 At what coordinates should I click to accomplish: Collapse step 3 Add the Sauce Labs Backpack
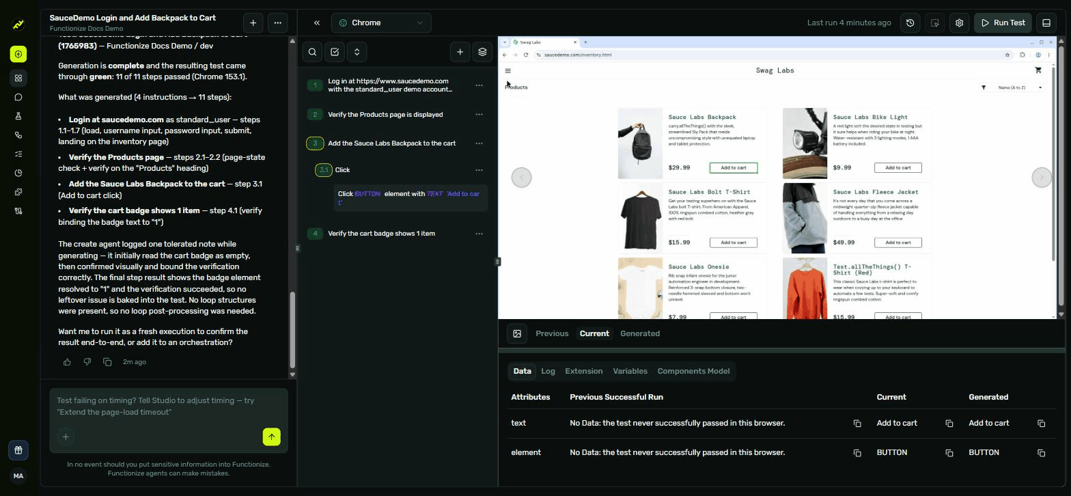315,143
